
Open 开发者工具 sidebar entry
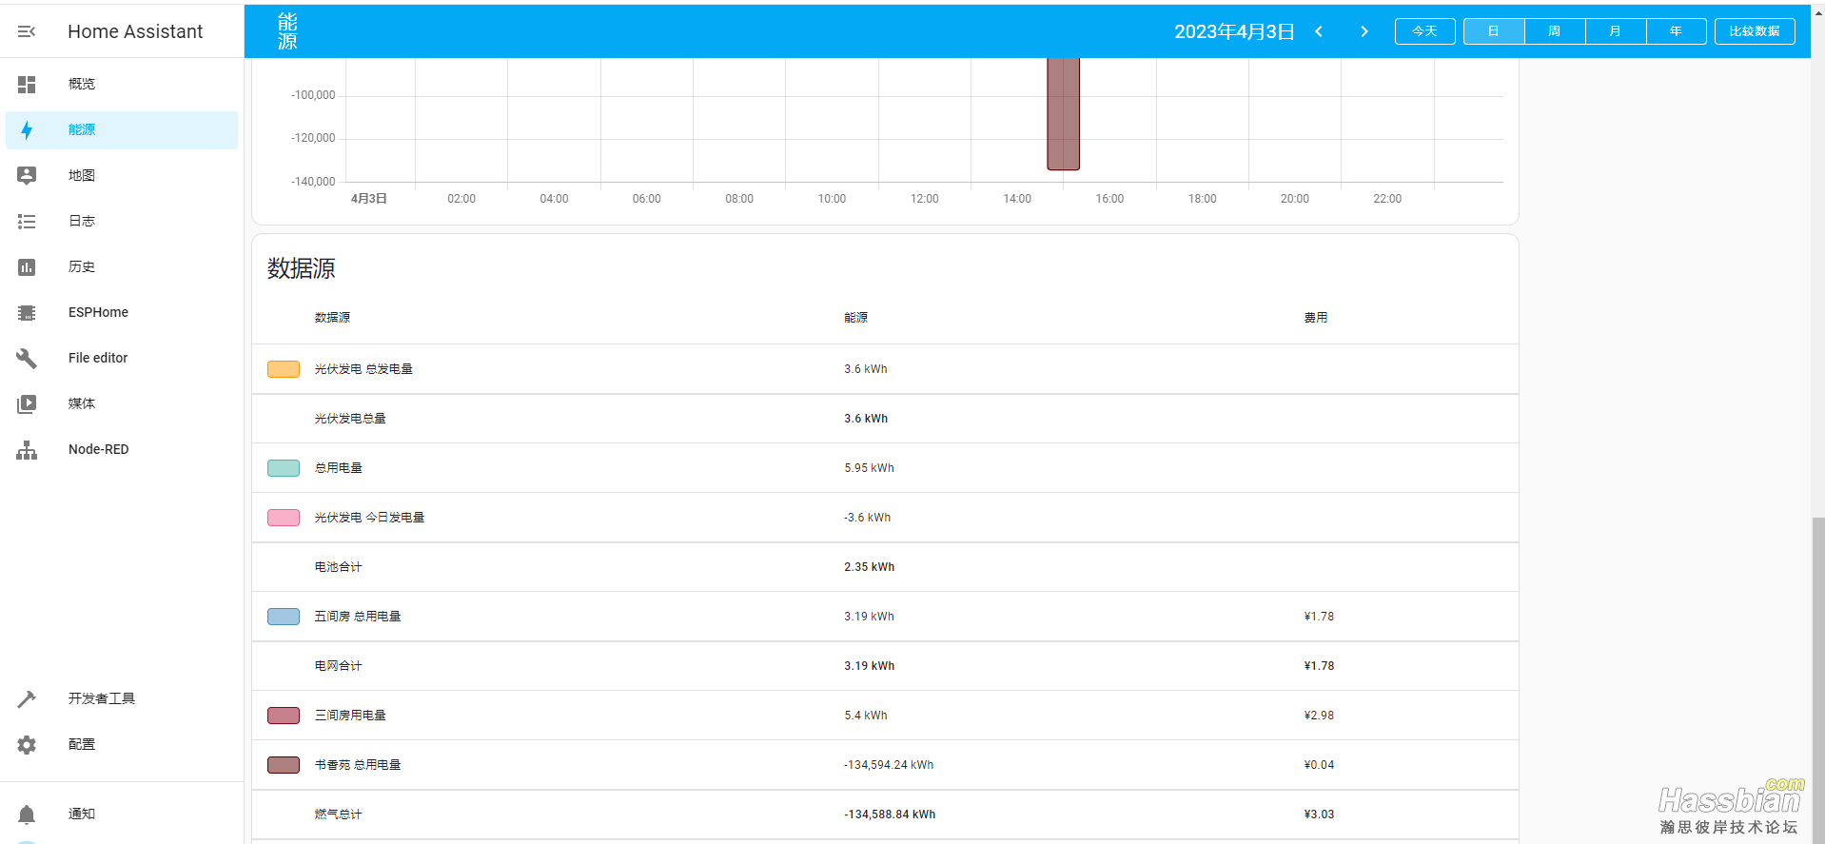tap(122, 699)
